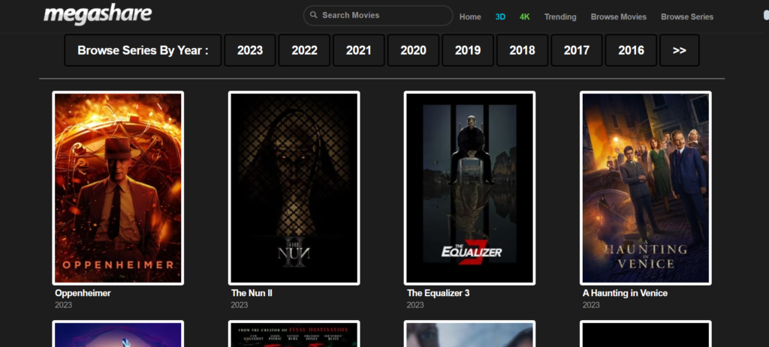
Task: Open Browse Series
Action: tap(687, 16)
